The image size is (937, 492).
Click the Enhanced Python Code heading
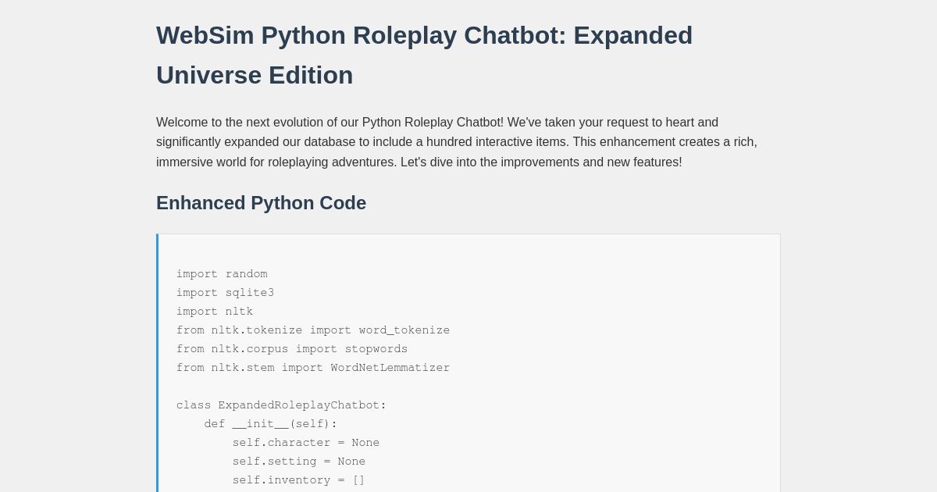(x=261, y=203)
